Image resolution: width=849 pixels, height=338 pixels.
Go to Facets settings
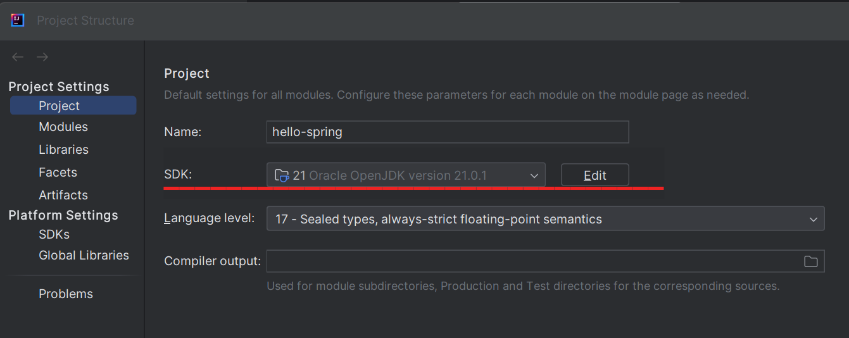click(x=58, y=172)
